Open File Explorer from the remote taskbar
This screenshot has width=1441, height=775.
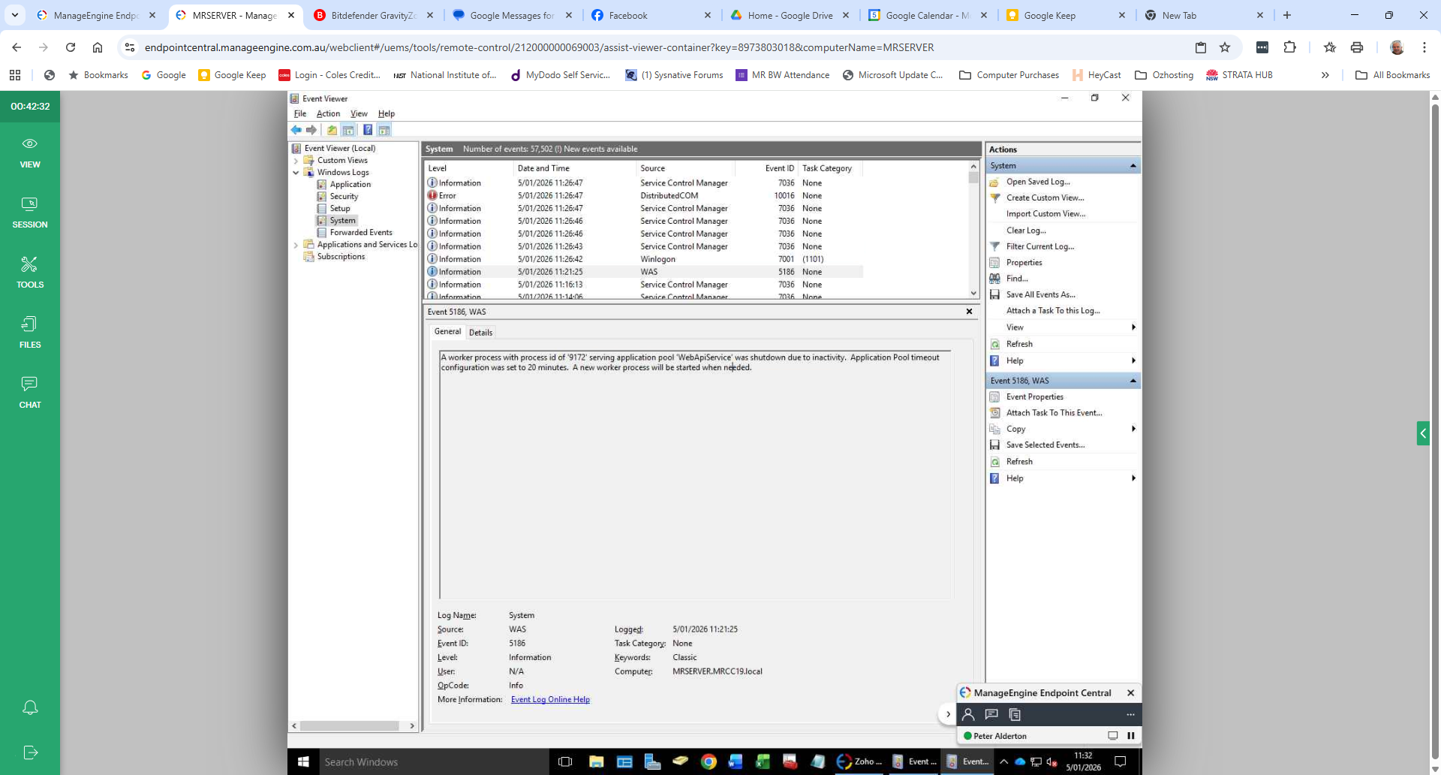click(x=597, y=761)
